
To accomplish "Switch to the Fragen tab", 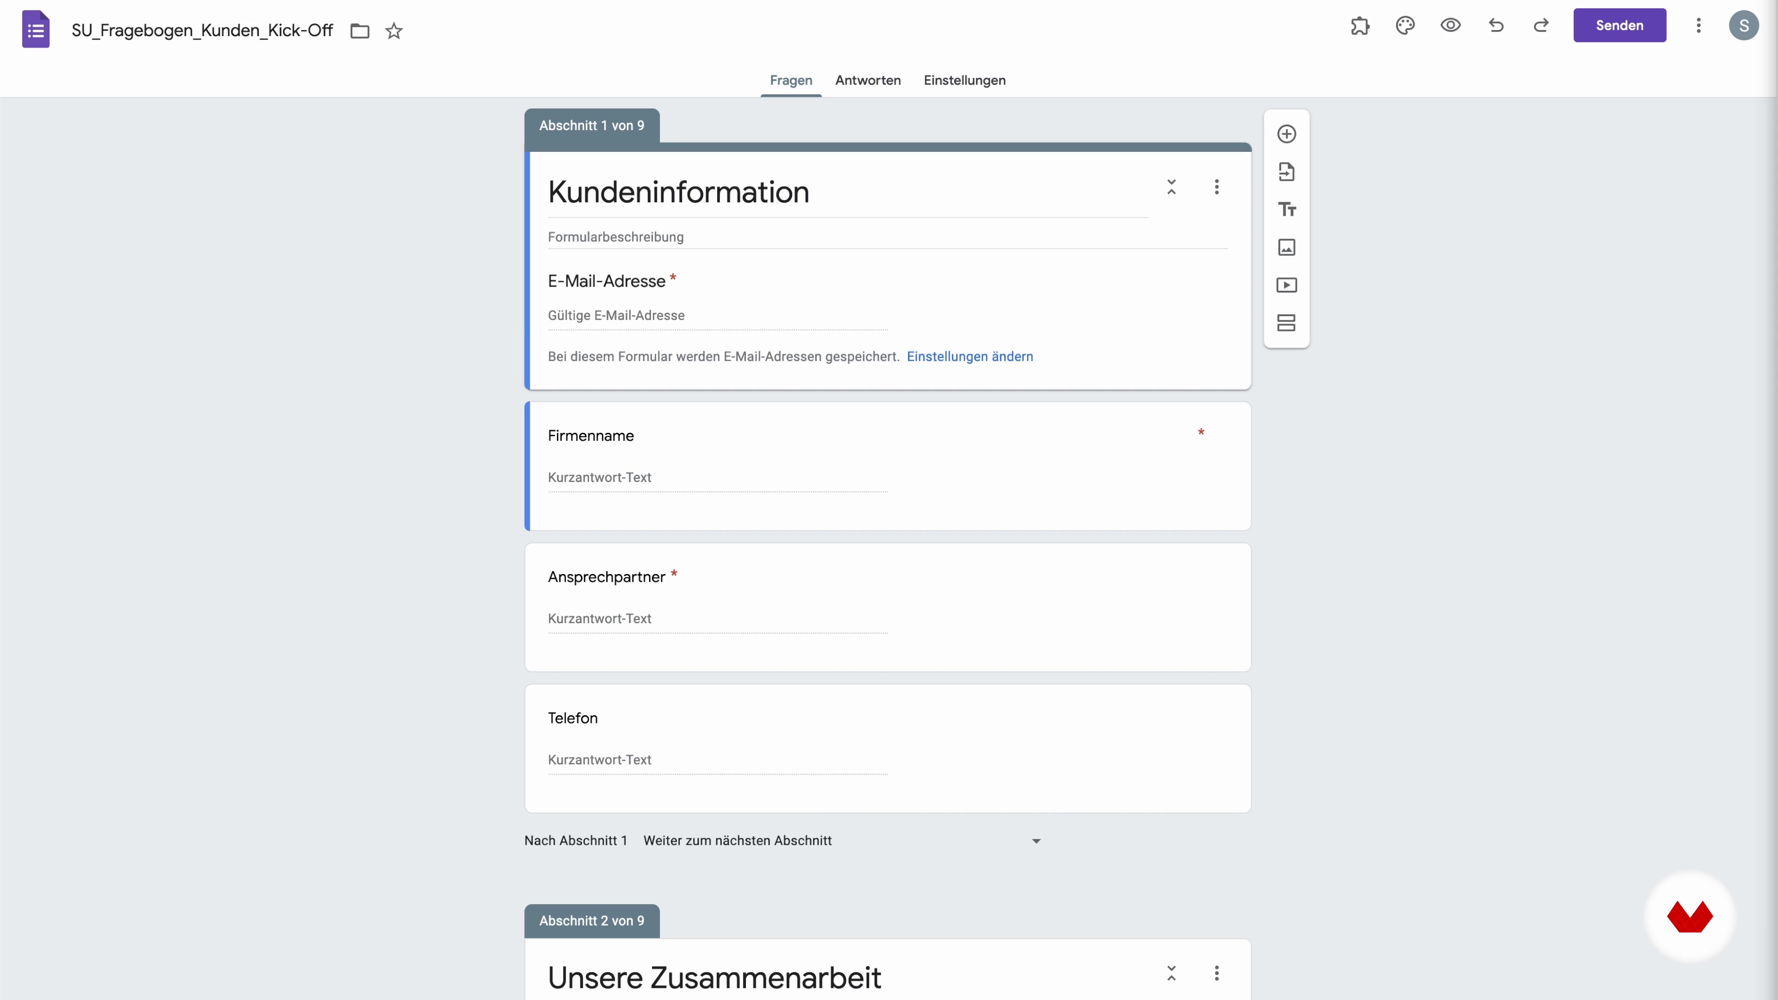I will 791,80.
